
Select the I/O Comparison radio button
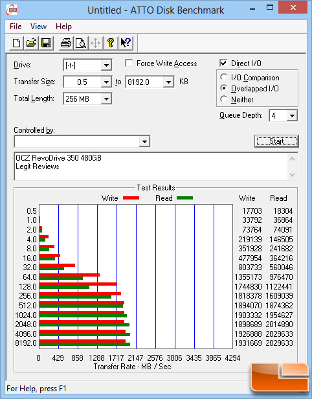click(224, 77)
